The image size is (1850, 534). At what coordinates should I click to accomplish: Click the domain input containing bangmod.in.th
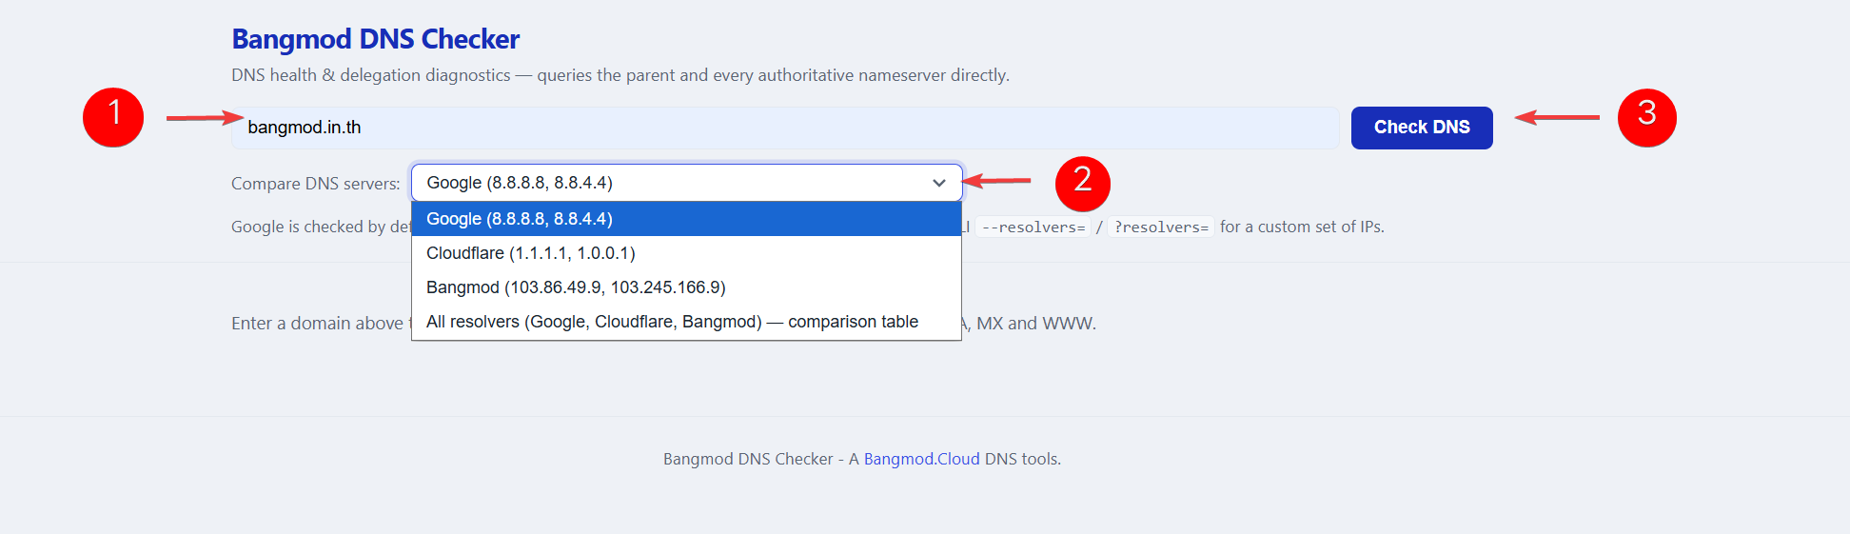pyautogui.click(x=785, y=128)
